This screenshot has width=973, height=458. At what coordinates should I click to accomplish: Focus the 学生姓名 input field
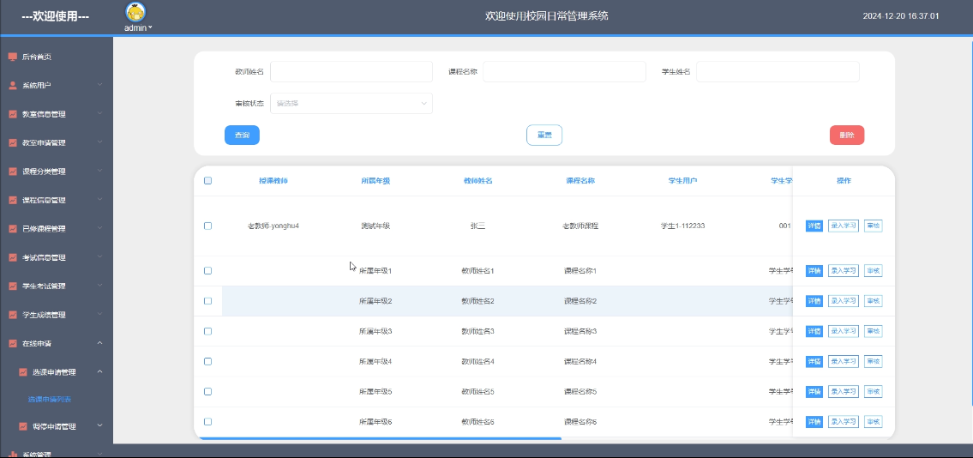tap(778, 71)
